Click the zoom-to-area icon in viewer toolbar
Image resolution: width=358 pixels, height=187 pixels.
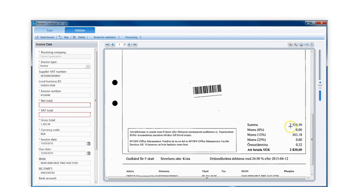tap(290, 45)
